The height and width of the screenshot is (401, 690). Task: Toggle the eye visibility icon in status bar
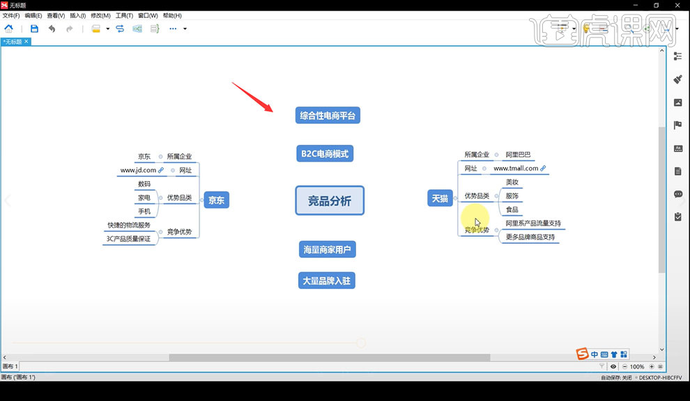coord(614,365)
